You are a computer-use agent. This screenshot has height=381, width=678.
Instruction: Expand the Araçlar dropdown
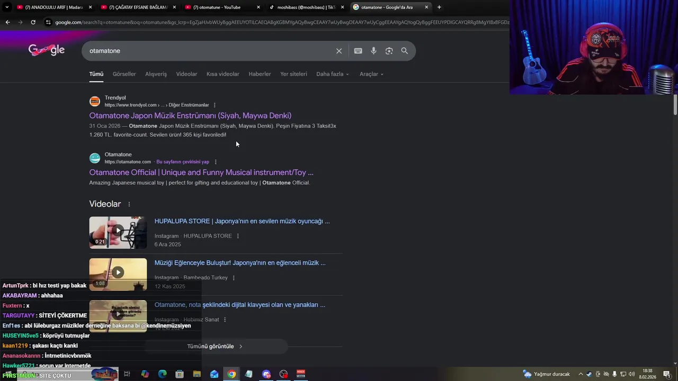[x=371, y=74]
